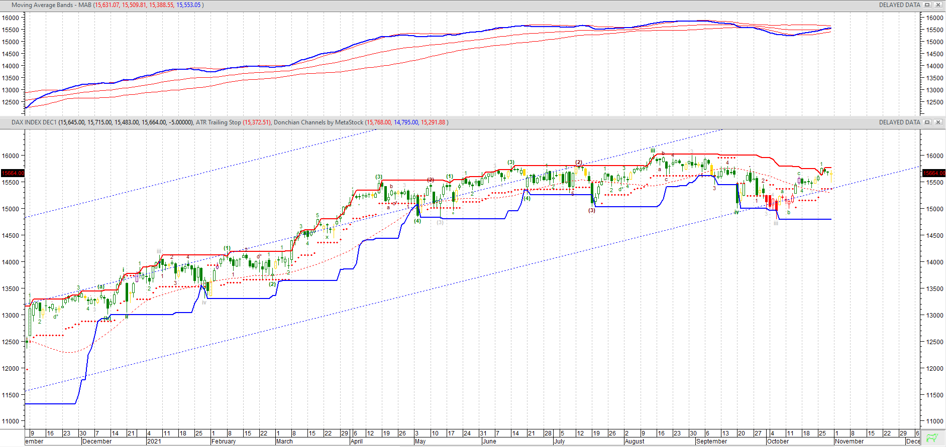The height and width of the screenshot is (447, 946).
Task: Click October on the date axis
Action: pyautogui.click(x=778, y=441)
